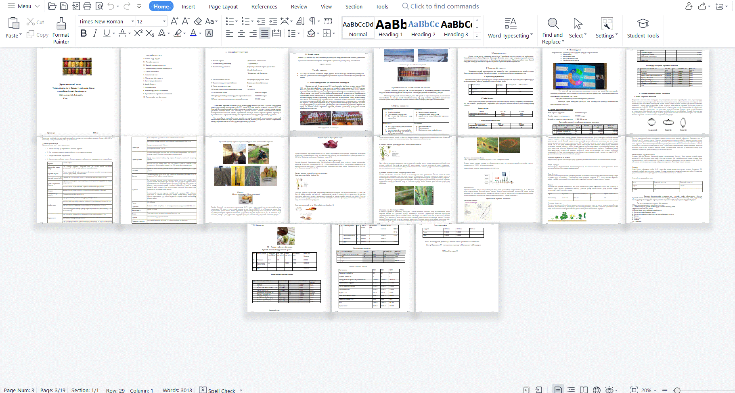The height and width of the screenshot is (393, 735).
Task: Expand the Paste options arrow
Action: pyautogui.click(x=20, y=35)
